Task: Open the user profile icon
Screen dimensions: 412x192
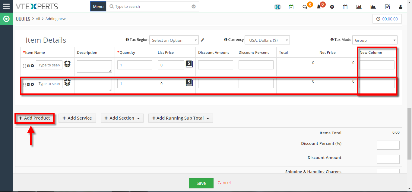Action: [401, 7]
